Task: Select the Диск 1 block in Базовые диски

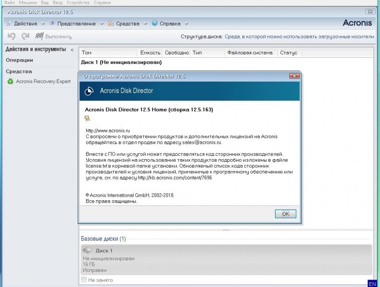Action: [x=226, y=259]
